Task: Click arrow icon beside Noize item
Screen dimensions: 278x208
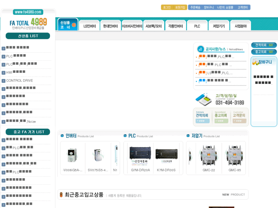Action: (x=3, y=122)
